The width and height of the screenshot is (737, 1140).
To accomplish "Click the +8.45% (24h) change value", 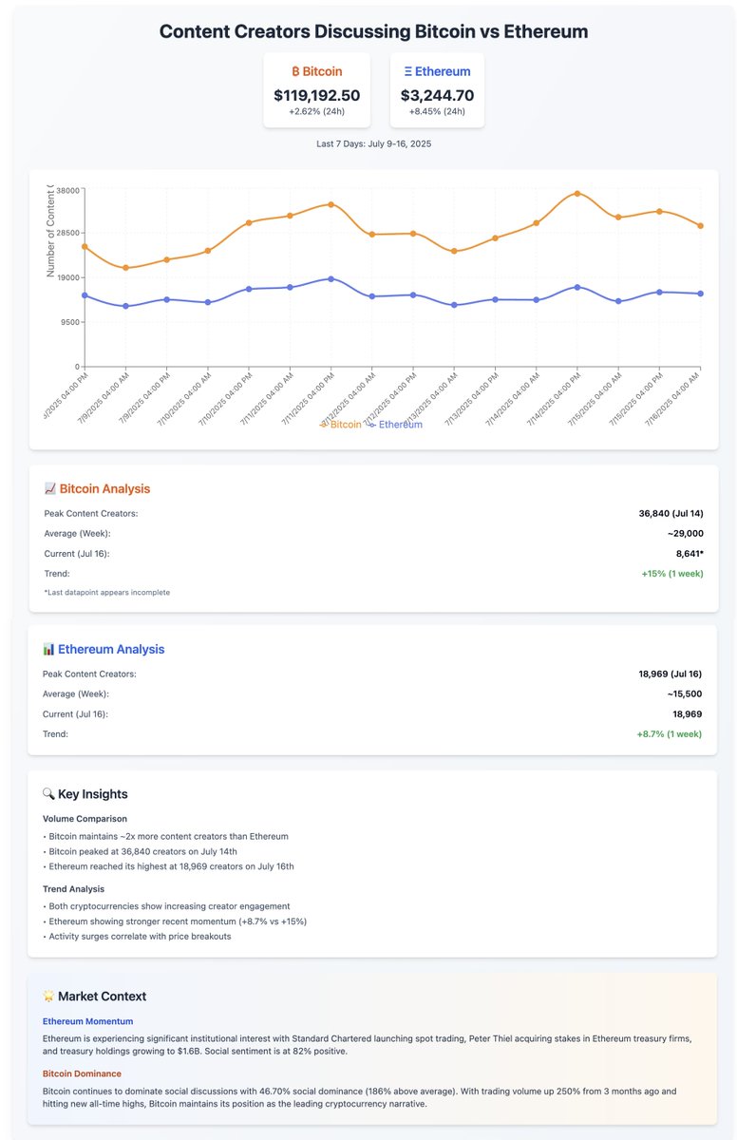I will 437,112.
